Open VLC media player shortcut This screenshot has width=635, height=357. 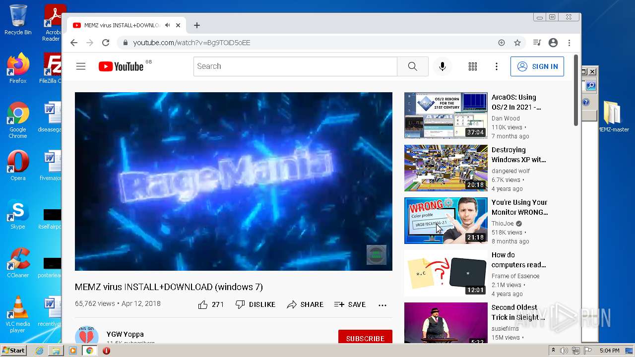[18, 314]
